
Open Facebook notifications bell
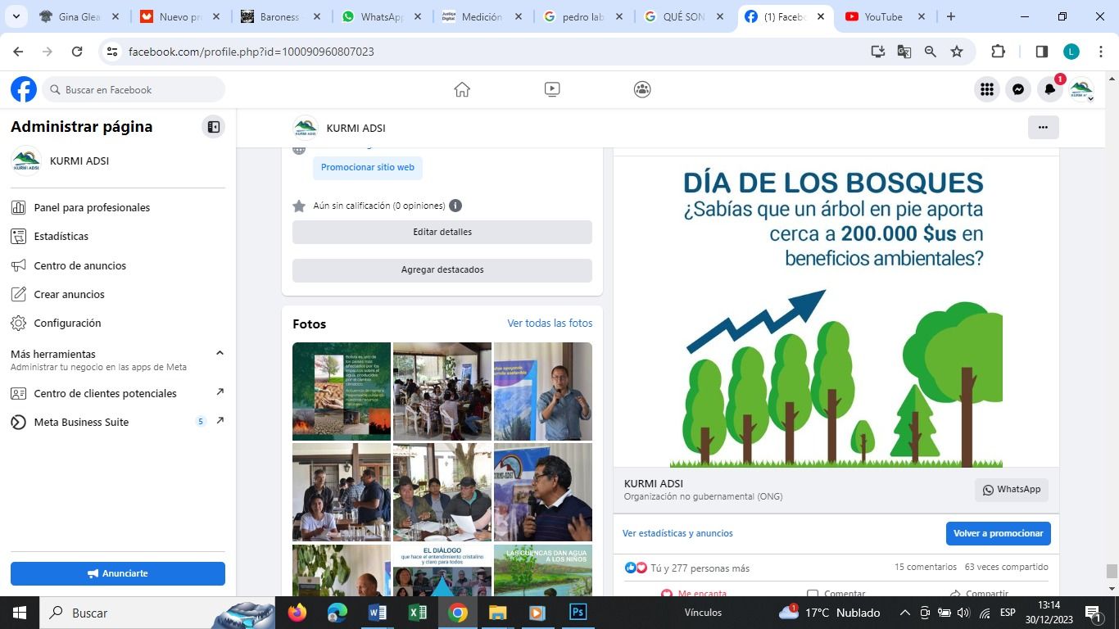[1049, 89]
